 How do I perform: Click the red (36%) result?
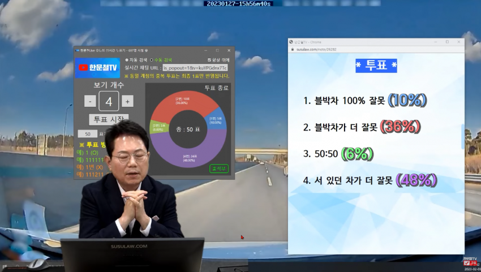coord(400,127)
